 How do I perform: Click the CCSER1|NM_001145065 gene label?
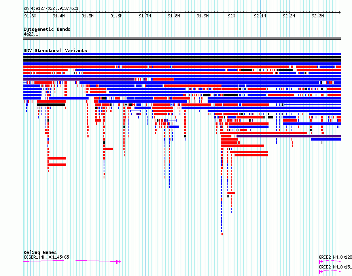(46, 257)
